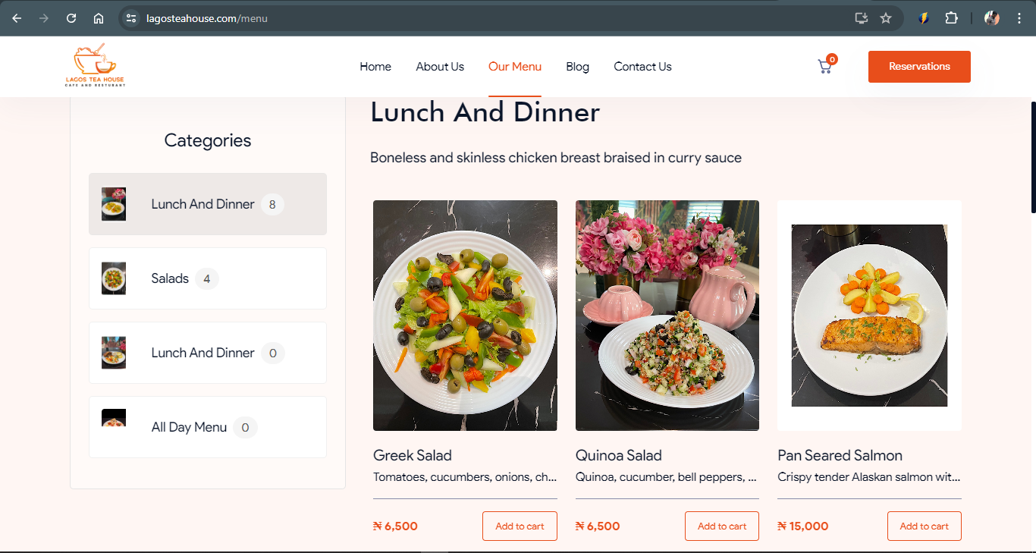Bookmark this page with the star icon

pyautogui.click(x=886, y=18)
